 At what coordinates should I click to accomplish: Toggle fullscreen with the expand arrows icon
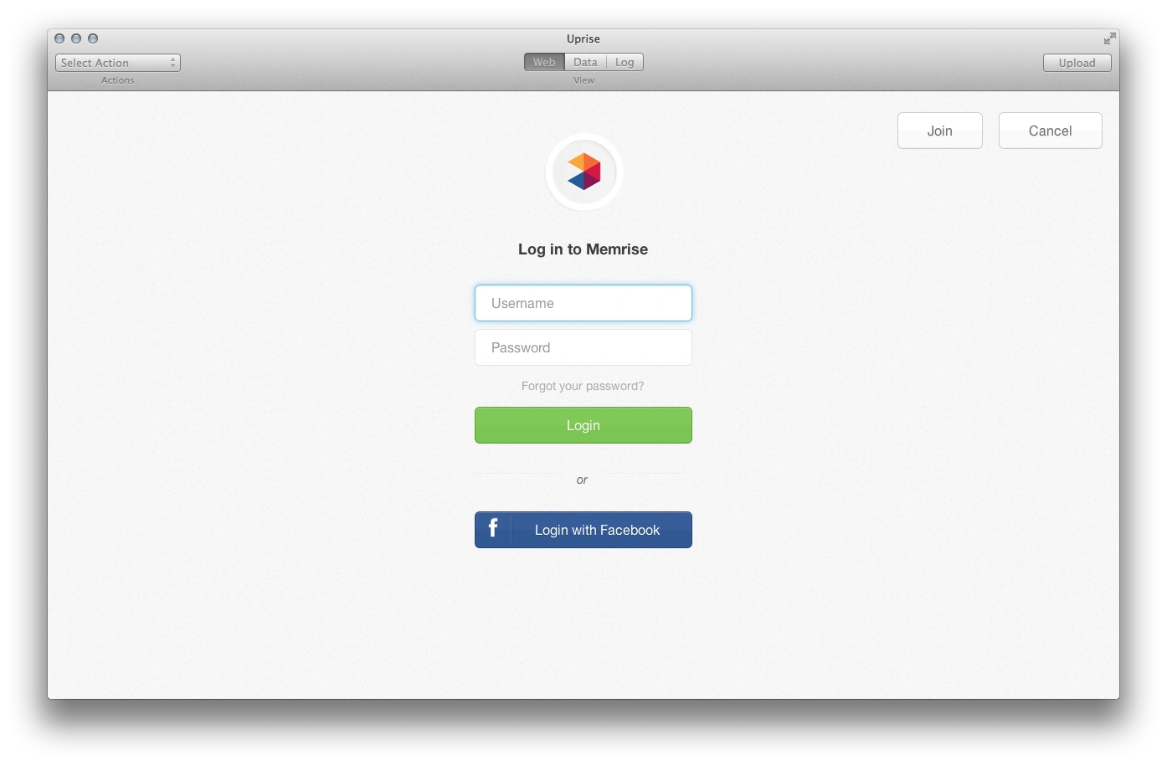1109,39
